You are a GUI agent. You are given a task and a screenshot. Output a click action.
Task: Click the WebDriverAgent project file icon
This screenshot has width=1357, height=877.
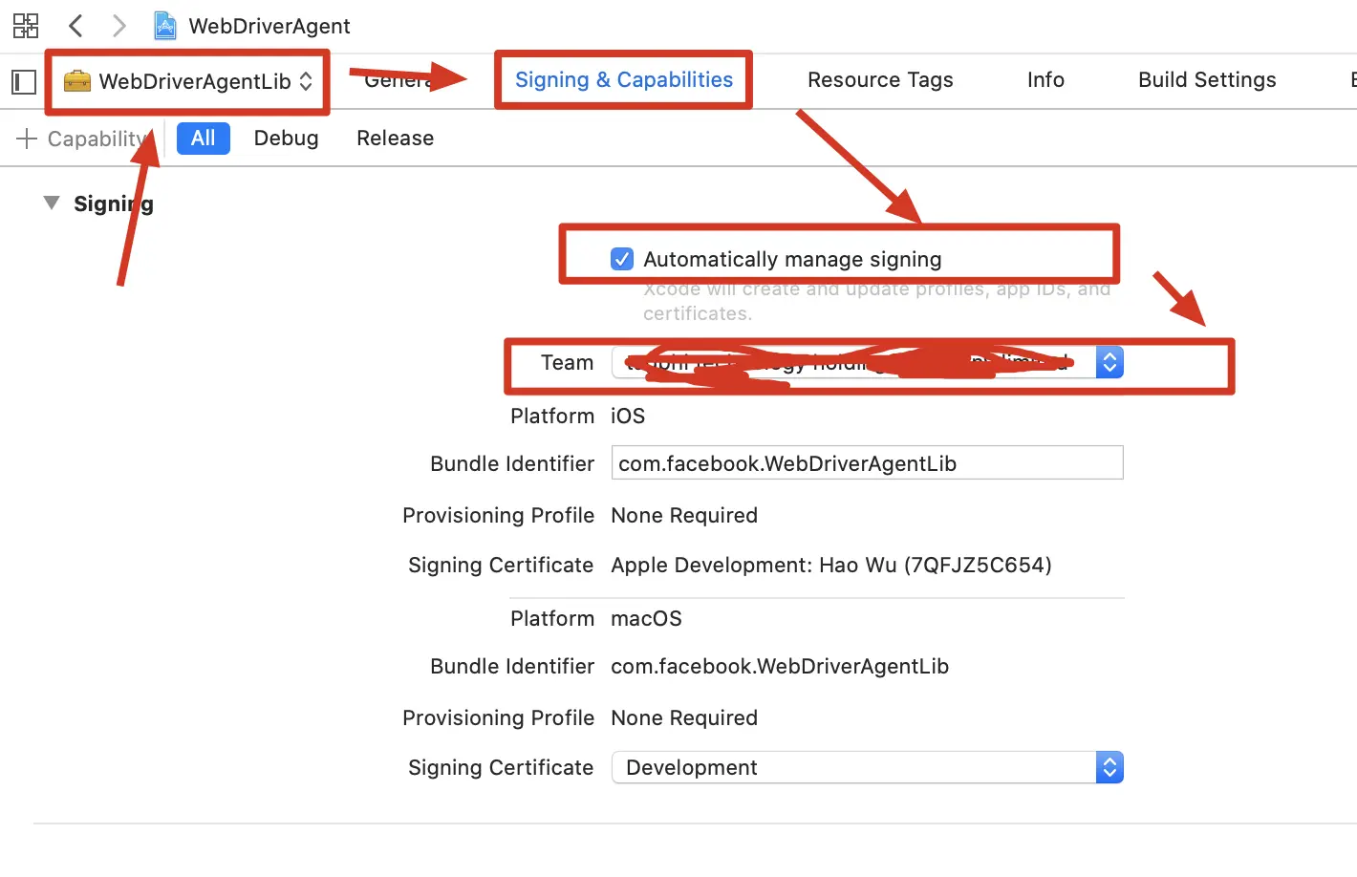click(x=165, y=26)
